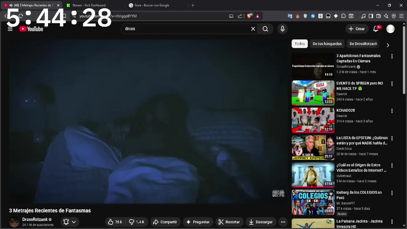Screen dimensions: 407x229
Task: Open the 'EVENTO de SPREEN' thumbnail
Action: [313, 93]
